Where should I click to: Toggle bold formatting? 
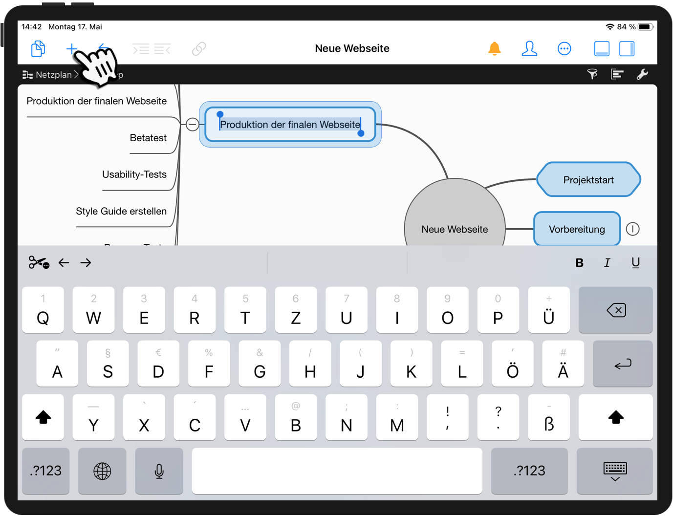[579, 263]
